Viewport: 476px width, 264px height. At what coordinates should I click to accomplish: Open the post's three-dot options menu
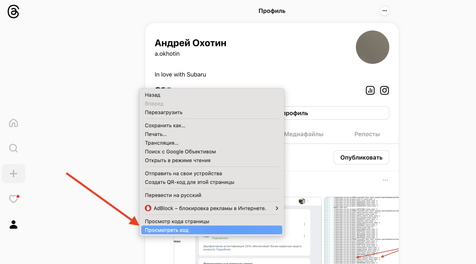pyautogui.click(x=384, y=180)
